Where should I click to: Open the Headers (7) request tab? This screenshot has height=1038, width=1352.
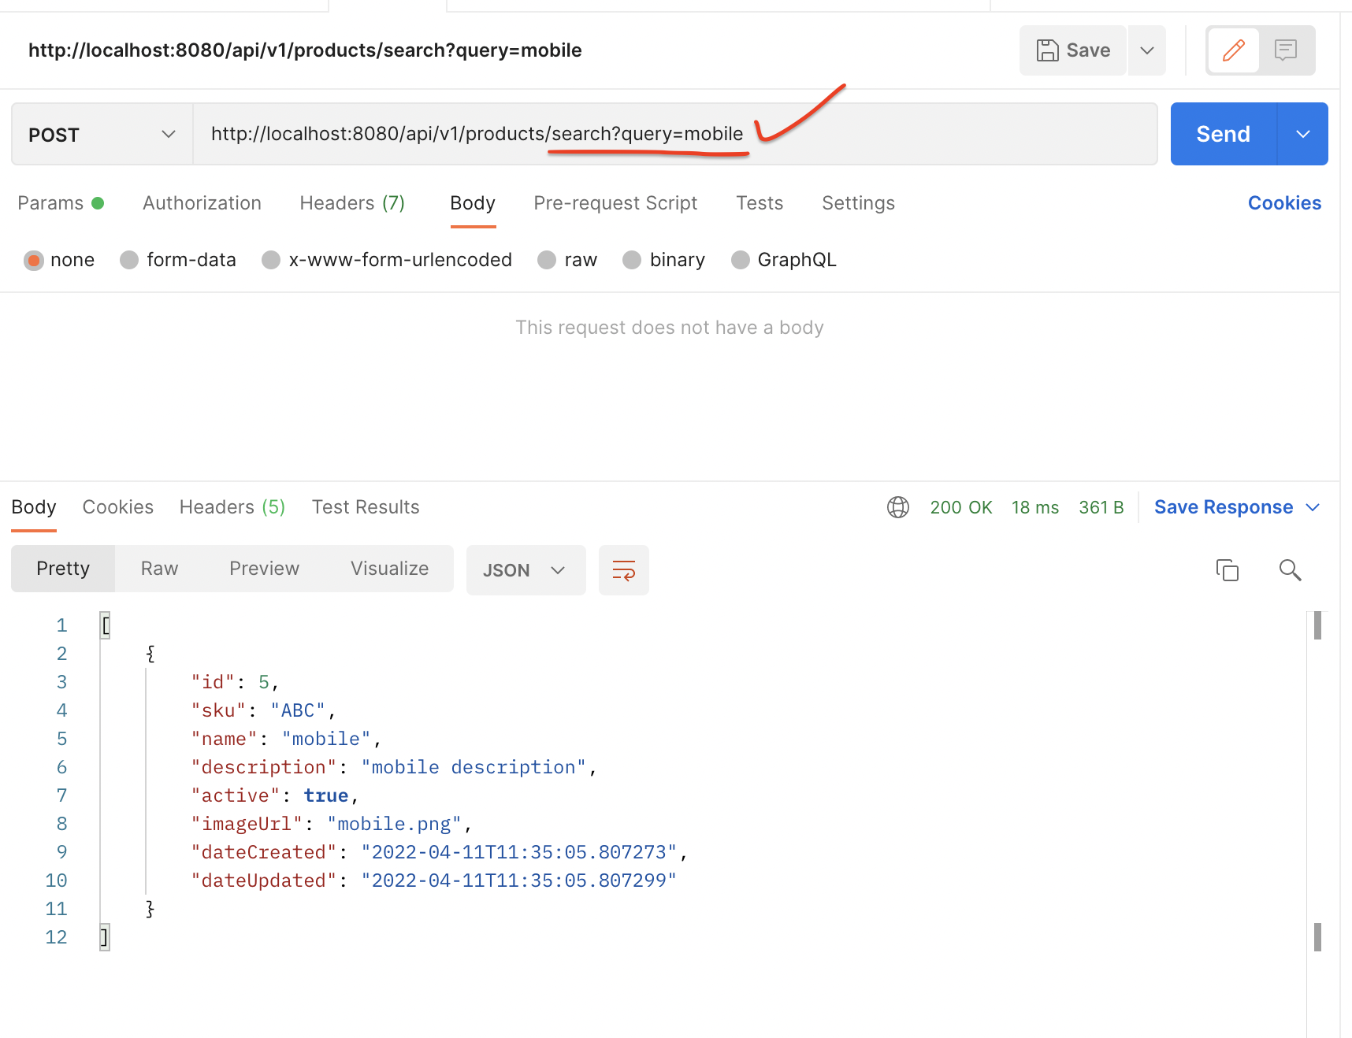point(352,203)
